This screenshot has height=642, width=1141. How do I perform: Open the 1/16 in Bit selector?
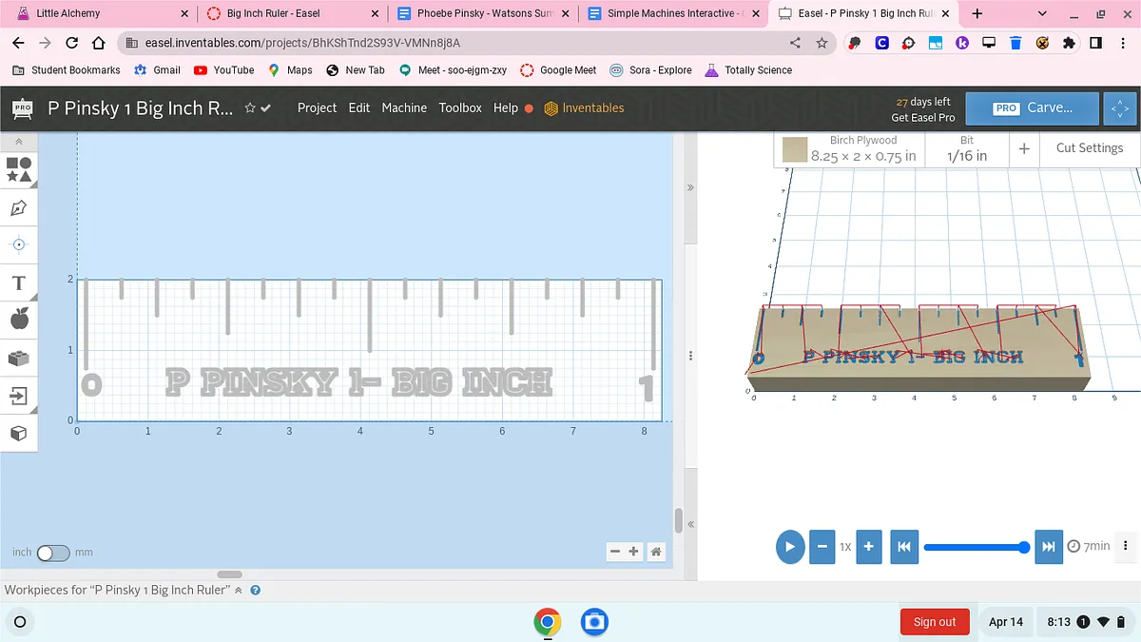966,149
